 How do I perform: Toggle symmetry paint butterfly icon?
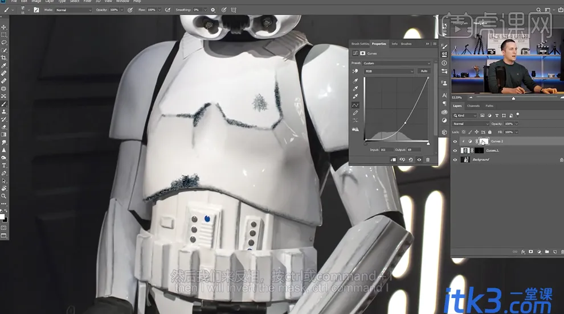point(234,10)
